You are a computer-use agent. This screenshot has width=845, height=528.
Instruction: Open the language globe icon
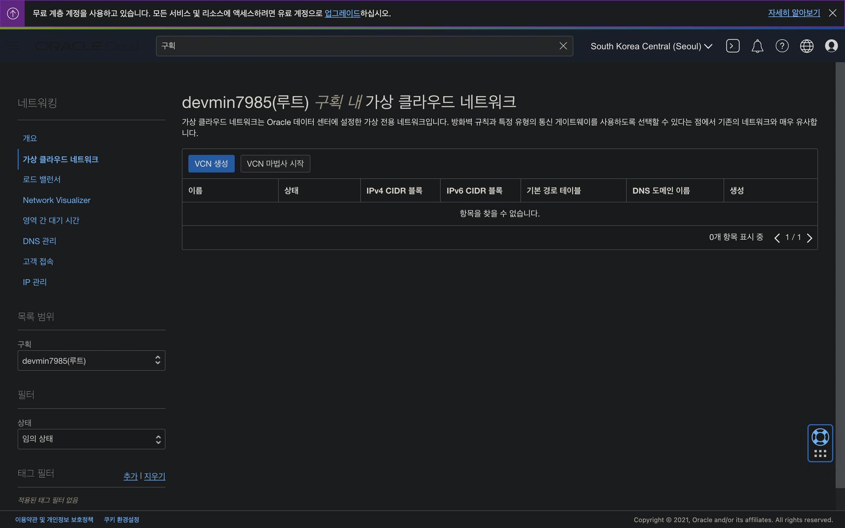pos(806,46)
